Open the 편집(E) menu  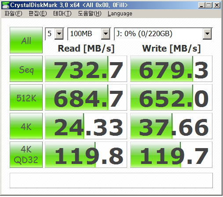[38, 14]
